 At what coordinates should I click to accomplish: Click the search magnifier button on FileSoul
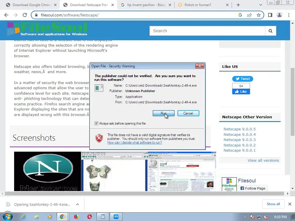coord(271,31)
